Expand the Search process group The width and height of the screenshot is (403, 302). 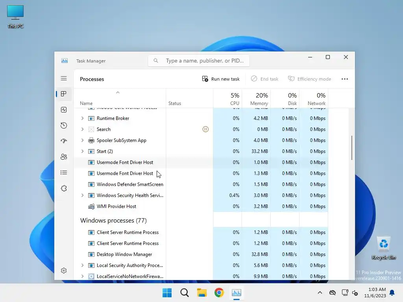[82, 129]
